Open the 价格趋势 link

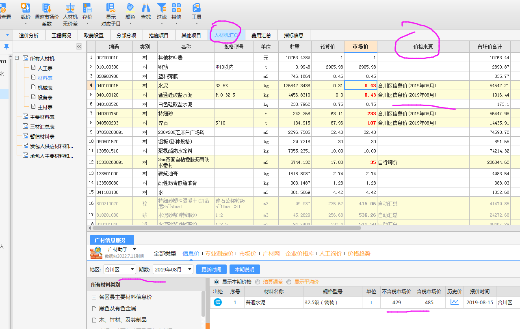click(359, 254)
